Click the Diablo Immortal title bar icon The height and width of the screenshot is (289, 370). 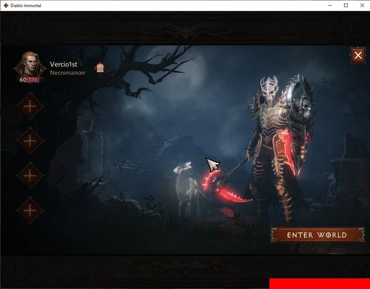coord(6,5)
